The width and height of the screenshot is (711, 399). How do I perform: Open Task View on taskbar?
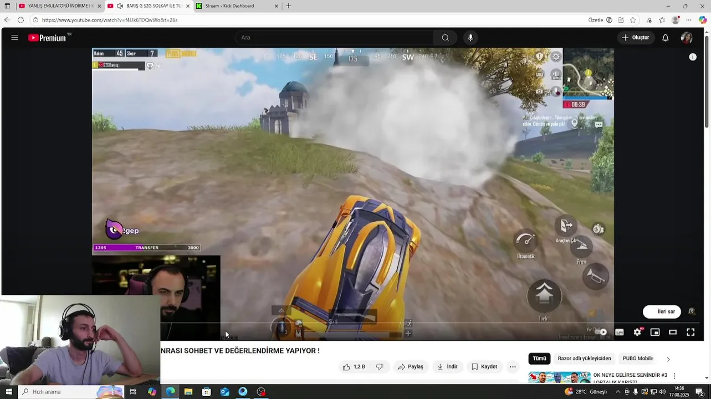[x=133, y=392]
